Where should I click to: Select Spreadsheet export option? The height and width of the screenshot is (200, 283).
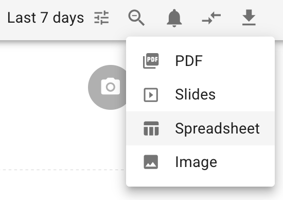pos(200,128)
